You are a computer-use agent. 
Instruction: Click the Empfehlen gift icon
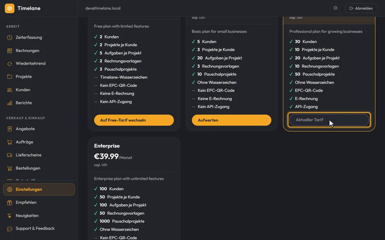[10, 202]
